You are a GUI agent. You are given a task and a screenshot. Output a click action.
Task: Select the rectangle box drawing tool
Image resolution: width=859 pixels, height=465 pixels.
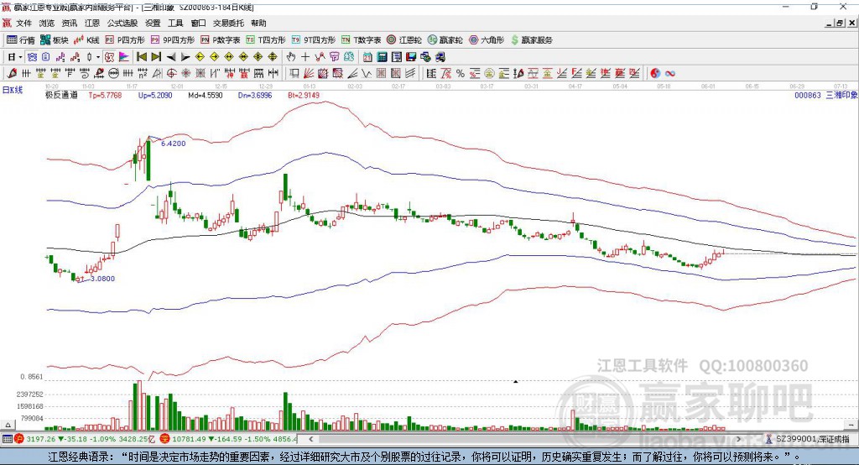point(294,74)
